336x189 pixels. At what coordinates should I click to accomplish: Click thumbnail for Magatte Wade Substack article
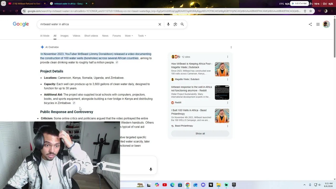click(x=222, y=69)
